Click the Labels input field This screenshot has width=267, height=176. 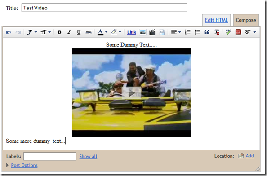coord(50,156)
